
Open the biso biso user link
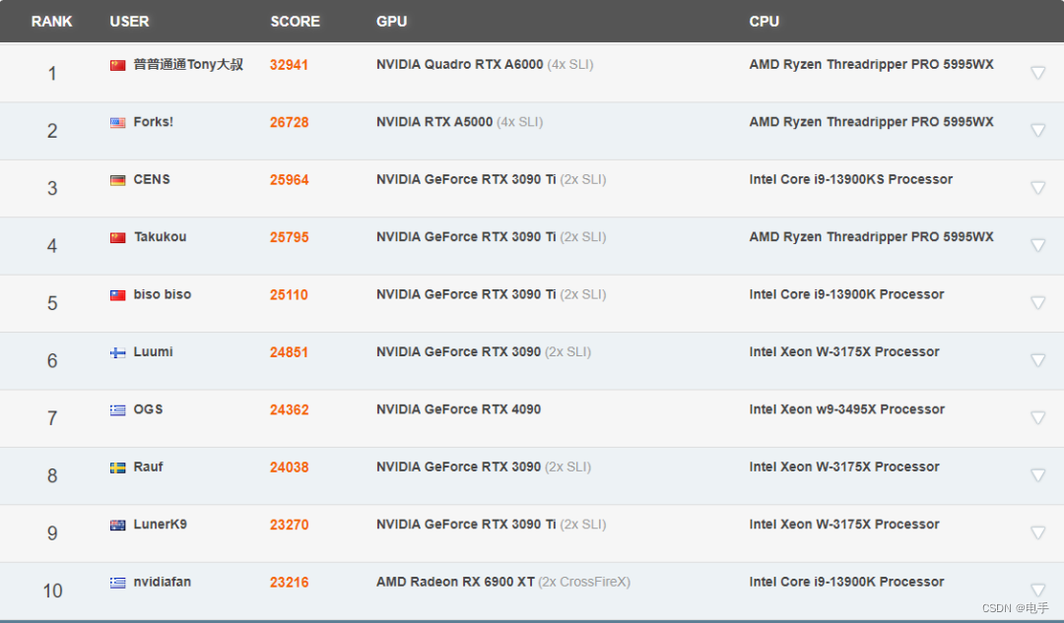pos(163,295)
